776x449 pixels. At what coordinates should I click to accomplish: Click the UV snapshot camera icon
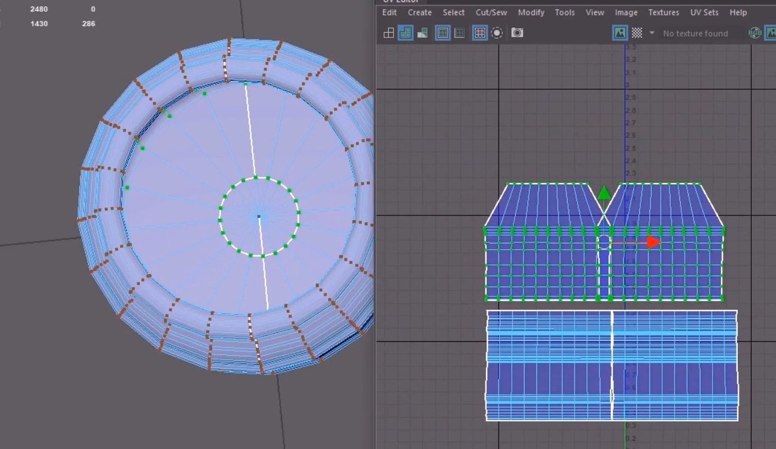pyautogui.click(x=517, y=33)
